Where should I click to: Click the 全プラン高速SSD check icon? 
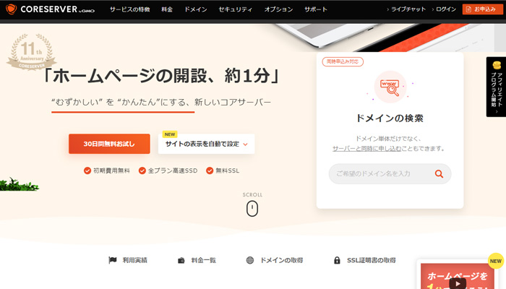[x=142, y=171]
